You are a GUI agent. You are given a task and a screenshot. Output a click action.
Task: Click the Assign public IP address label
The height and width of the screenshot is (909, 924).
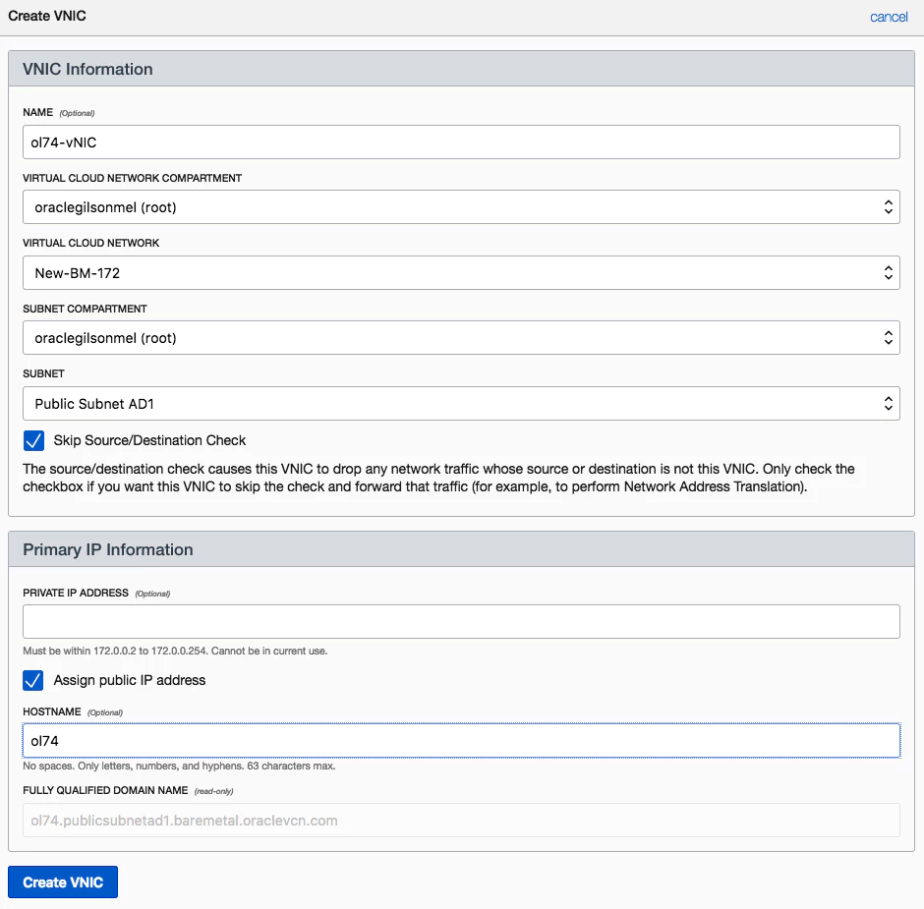pyautogui.click(x=130, y=680)
